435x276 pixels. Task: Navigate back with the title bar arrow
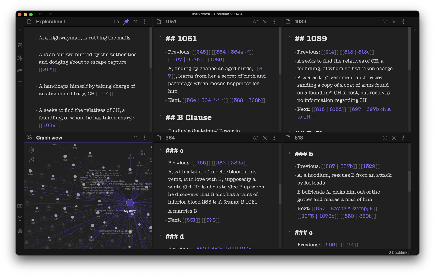point(40,14)
